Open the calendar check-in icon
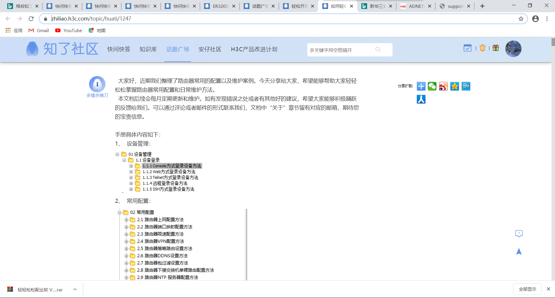This screenshot has height=298, width=555. pos(467,48)
